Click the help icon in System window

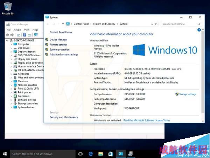(199, 30)
